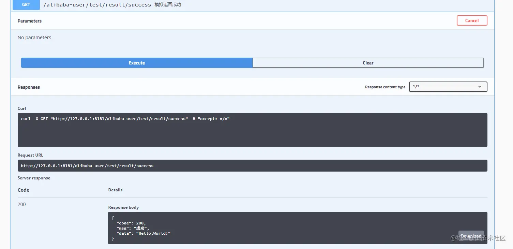Click the Code column header
The height and width of the screenshot is (249, 513).
[24, 190]
